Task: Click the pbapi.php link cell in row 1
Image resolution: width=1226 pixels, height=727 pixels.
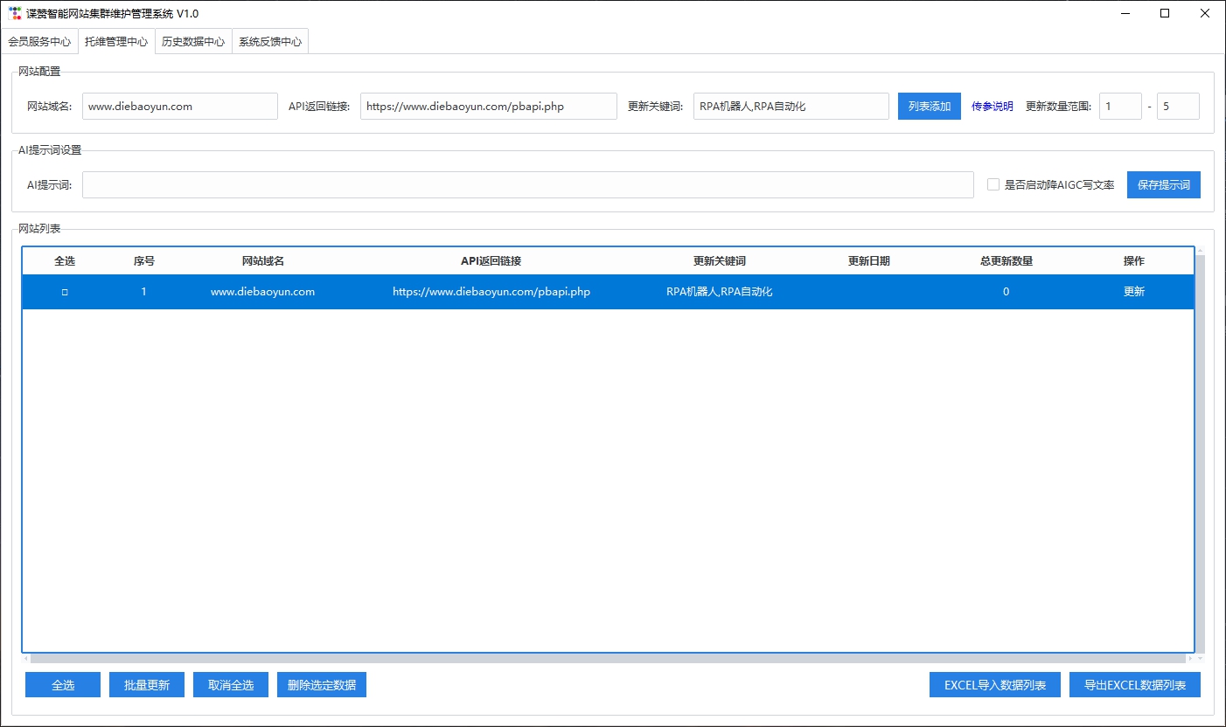Action: click(x=491, y=292)
